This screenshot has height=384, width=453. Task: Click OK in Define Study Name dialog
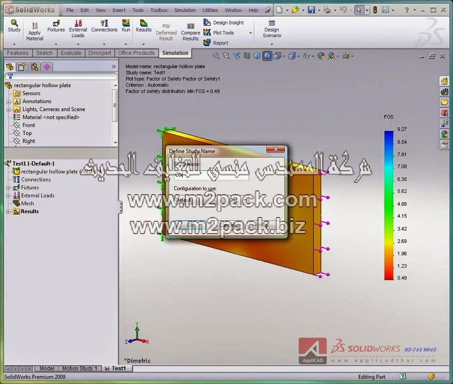coord(191,225)
